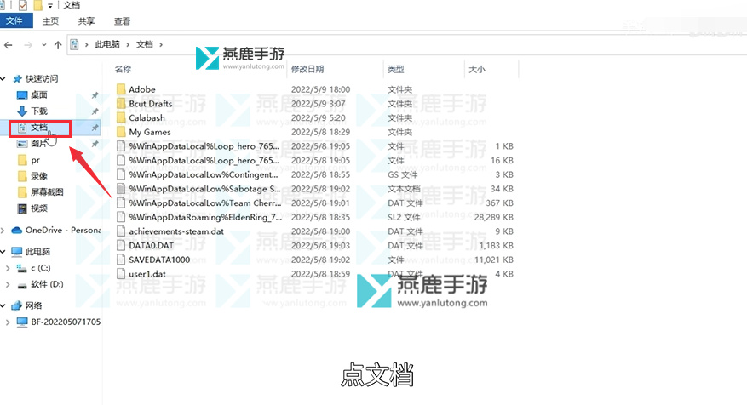The width and height of the screenshot is (747, 405).
Task: Select the 软件 (D:) drive in sidebar
Action: (x=47, y=283)
